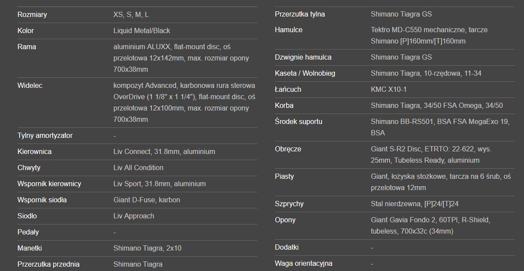Screen dimensions: 524x271
Task: Select the Tylny amortyzator label
Action: click(45, 135)
